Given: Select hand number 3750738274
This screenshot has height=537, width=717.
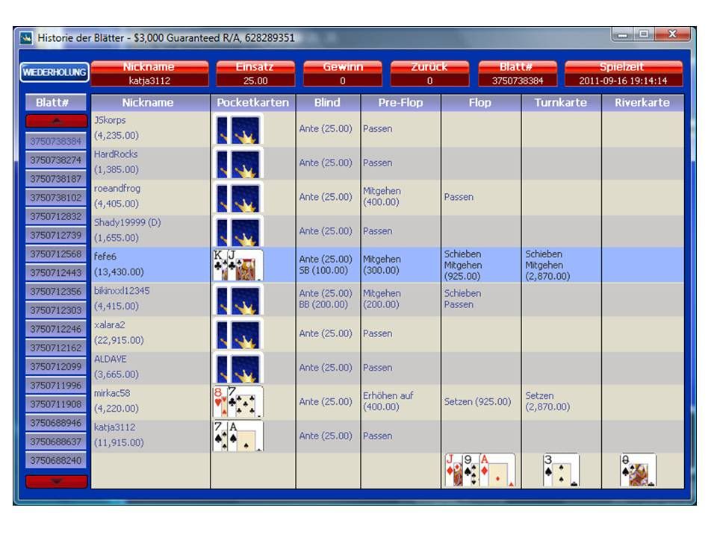Looking at the screenshot, I should (x=56, y=160).
